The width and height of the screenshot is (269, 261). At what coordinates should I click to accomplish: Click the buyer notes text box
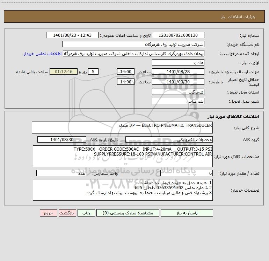point(123,190)
